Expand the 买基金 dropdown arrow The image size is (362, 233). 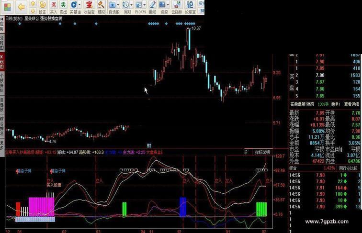point(79,5)
